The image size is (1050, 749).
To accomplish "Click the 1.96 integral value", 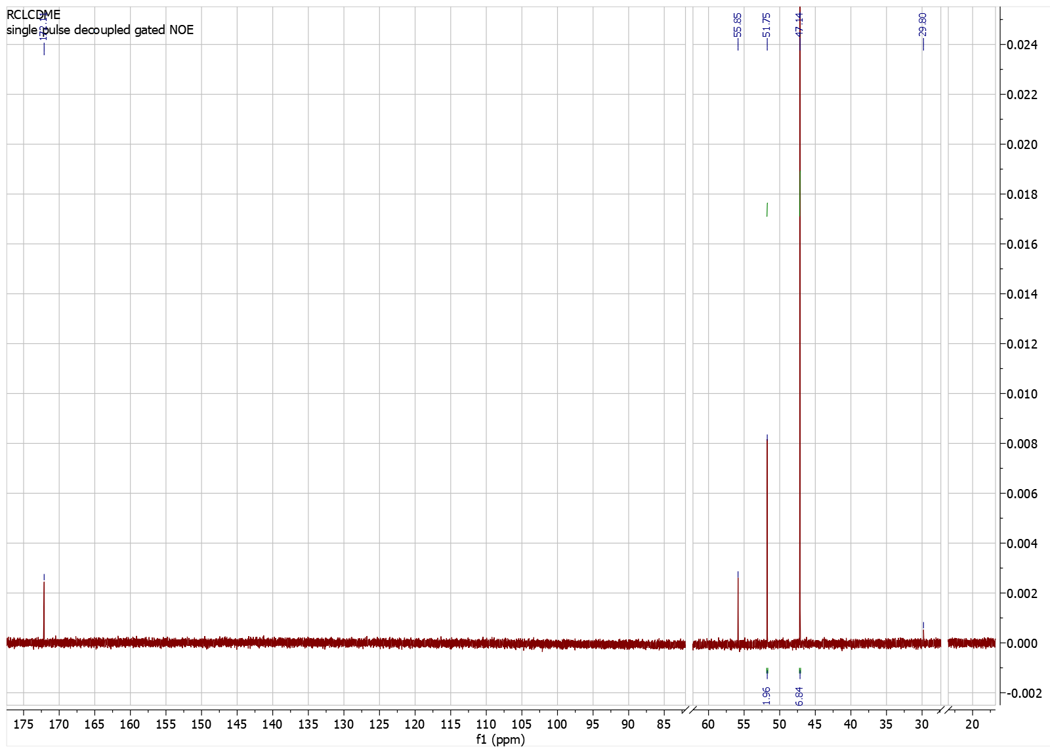I will [766, 695].
